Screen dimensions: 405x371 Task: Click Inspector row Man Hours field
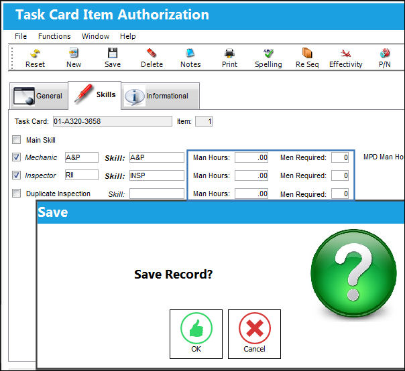coord(251,175)
